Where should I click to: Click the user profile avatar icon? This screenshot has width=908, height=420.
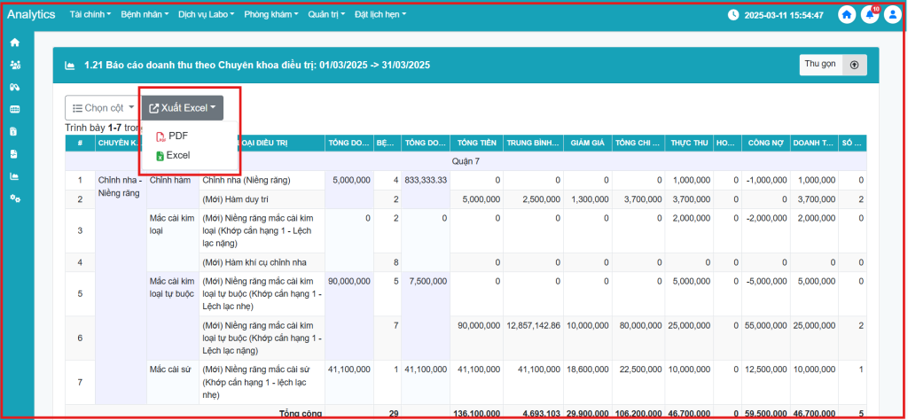[891, 15]
